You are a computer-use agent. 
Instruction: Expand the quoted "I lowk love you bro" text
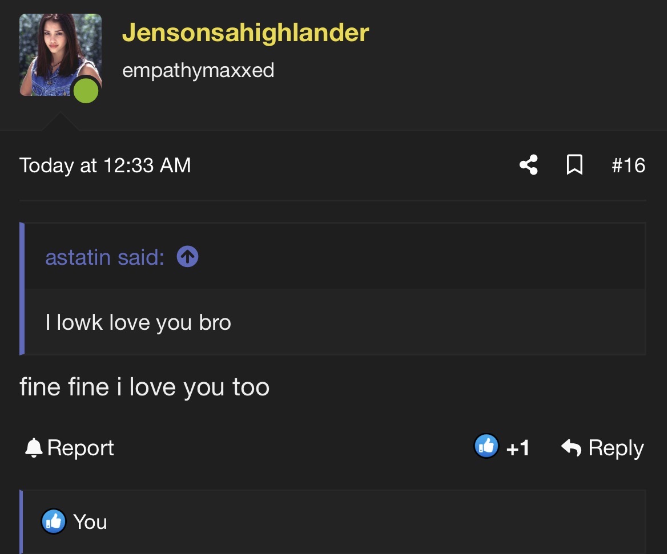point(138,323)
